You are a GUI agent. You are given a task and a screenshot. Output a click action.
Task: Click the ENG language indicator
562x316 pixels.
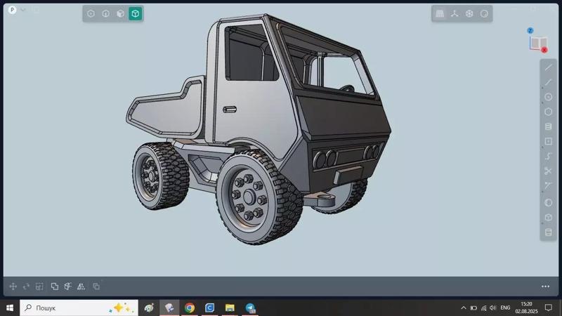505,308
